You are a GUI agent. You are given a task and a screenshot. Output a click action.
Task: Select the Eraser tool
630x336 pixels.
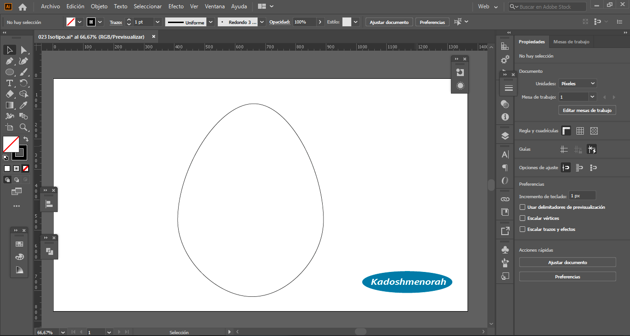pos(10,94)
